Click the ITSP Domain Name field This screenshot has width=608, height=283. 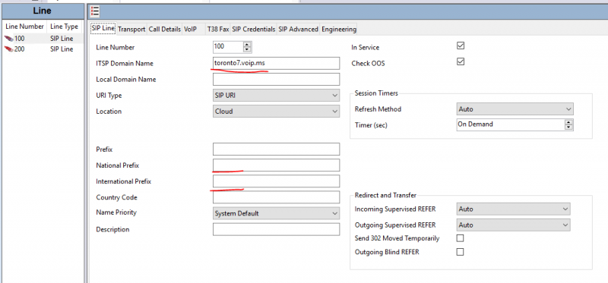point(276,63)
